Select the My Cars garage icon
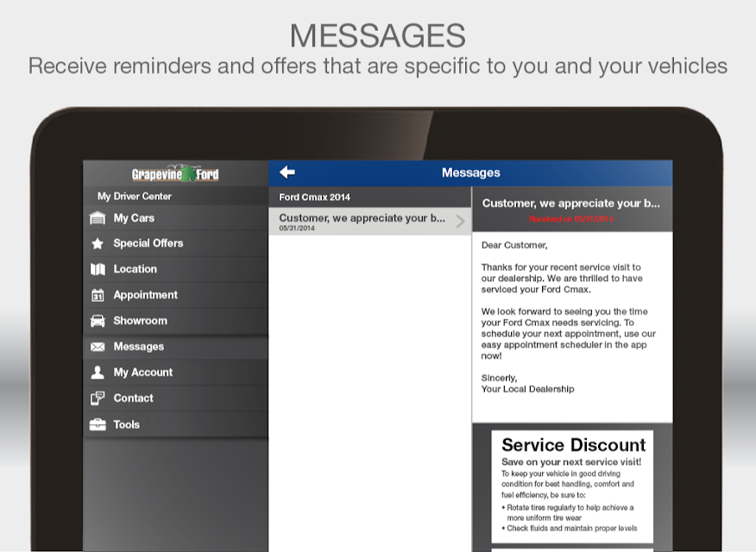 point(98,218)
